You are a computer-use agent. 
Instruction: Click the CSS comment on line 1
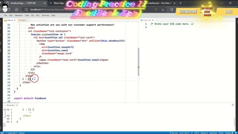coord(172,24)
